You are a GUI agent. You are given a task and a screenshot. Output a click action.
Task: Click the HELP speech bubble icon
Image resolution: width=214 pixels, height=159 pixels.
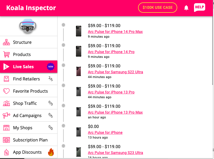(200, 7)
